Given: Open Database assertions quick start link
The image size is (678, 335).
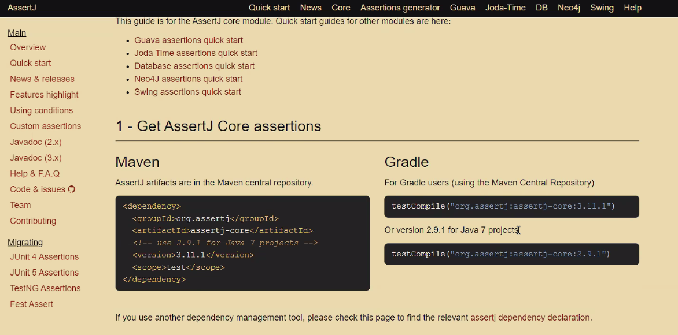Looking at the screenshot, I should (x=194, y=66).
